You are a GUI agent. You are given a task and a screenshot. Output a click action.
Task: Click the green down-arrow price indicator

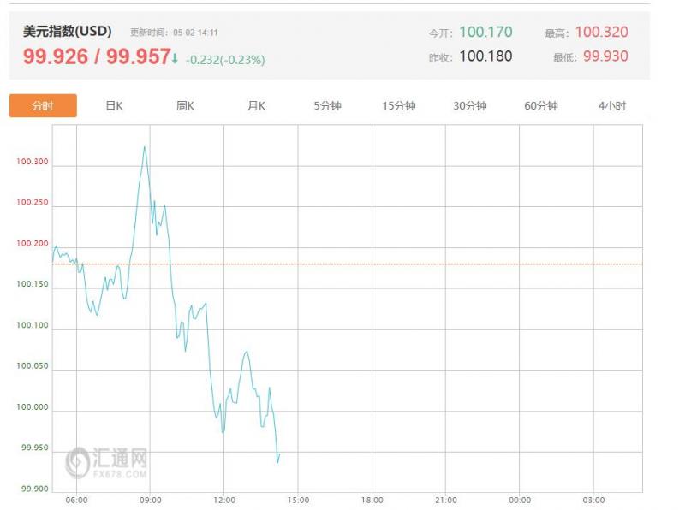[x=175, y=58]
